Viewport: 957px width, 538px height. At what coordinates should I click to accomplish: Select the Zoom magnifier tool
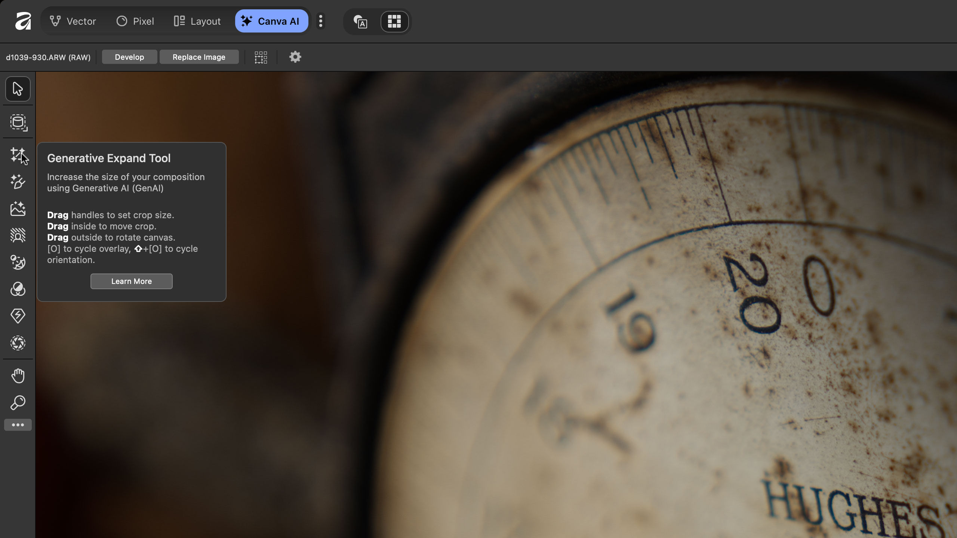tap(18, 403)
